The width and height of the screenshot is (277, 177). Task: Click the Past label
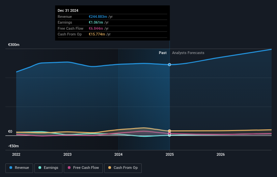point(163,53)
